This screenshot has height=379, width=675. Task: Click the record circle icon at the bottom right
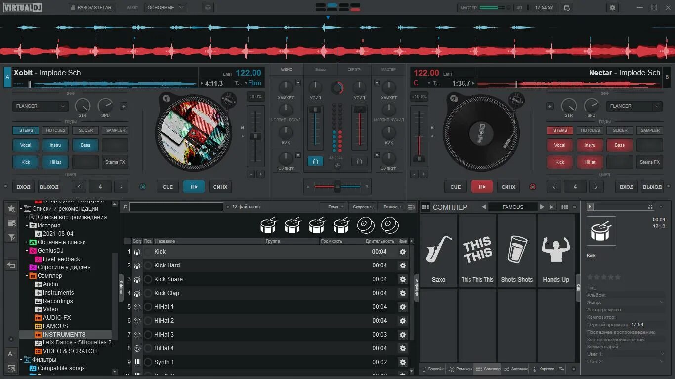(x=574, y=369)
